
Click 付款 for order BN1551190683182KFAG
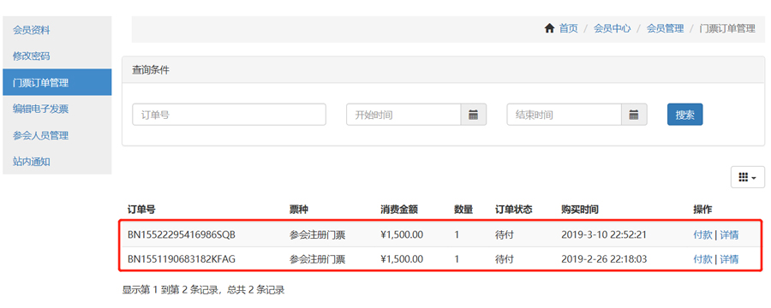tap(702, 259)
